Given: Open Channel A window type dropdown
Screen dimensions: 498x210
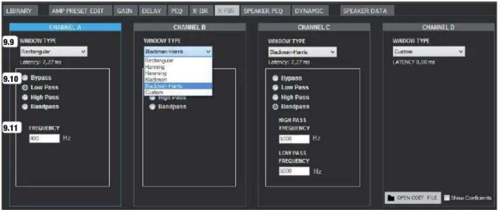Looking at the screenshot, I should (x=53, y=51).
